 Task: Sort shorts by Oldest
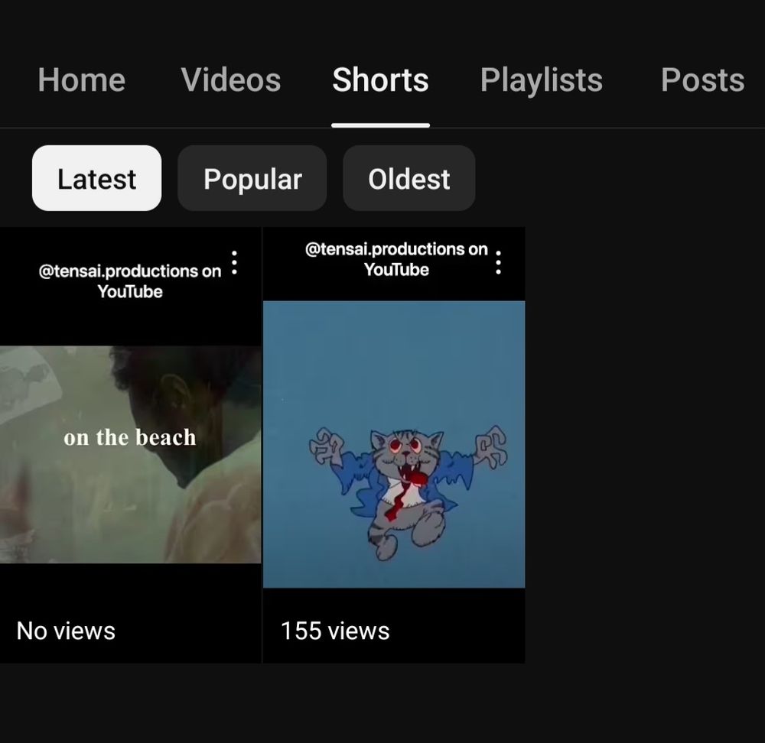pyautogui.click(x=409, y=178)
